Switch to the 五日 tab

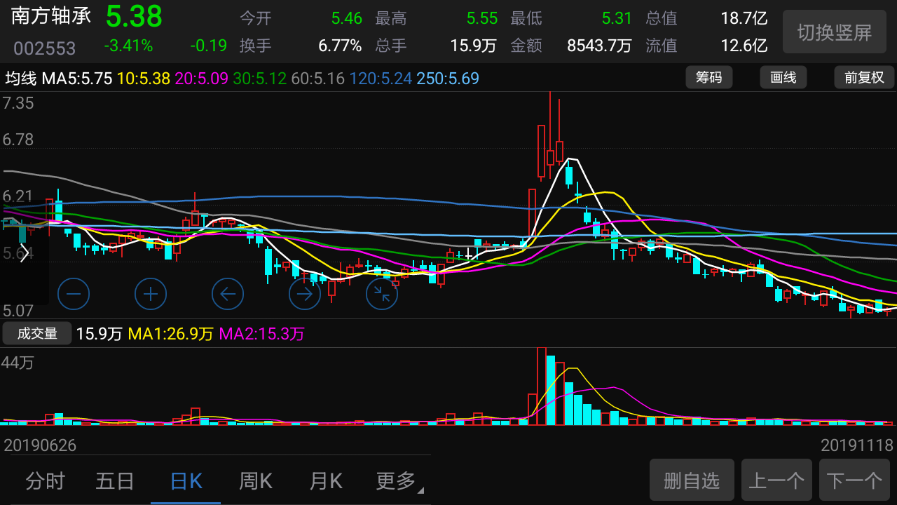(115, 481)
